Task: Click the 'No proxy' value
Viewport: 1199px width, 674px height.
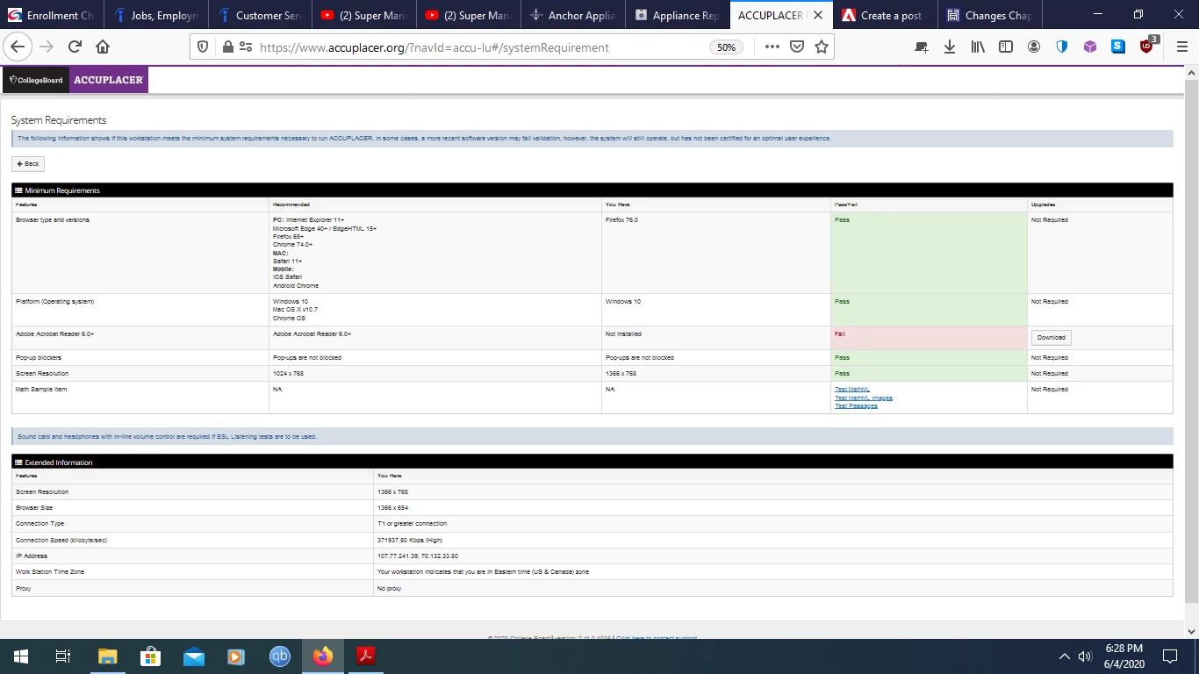Action: [389, 589]
